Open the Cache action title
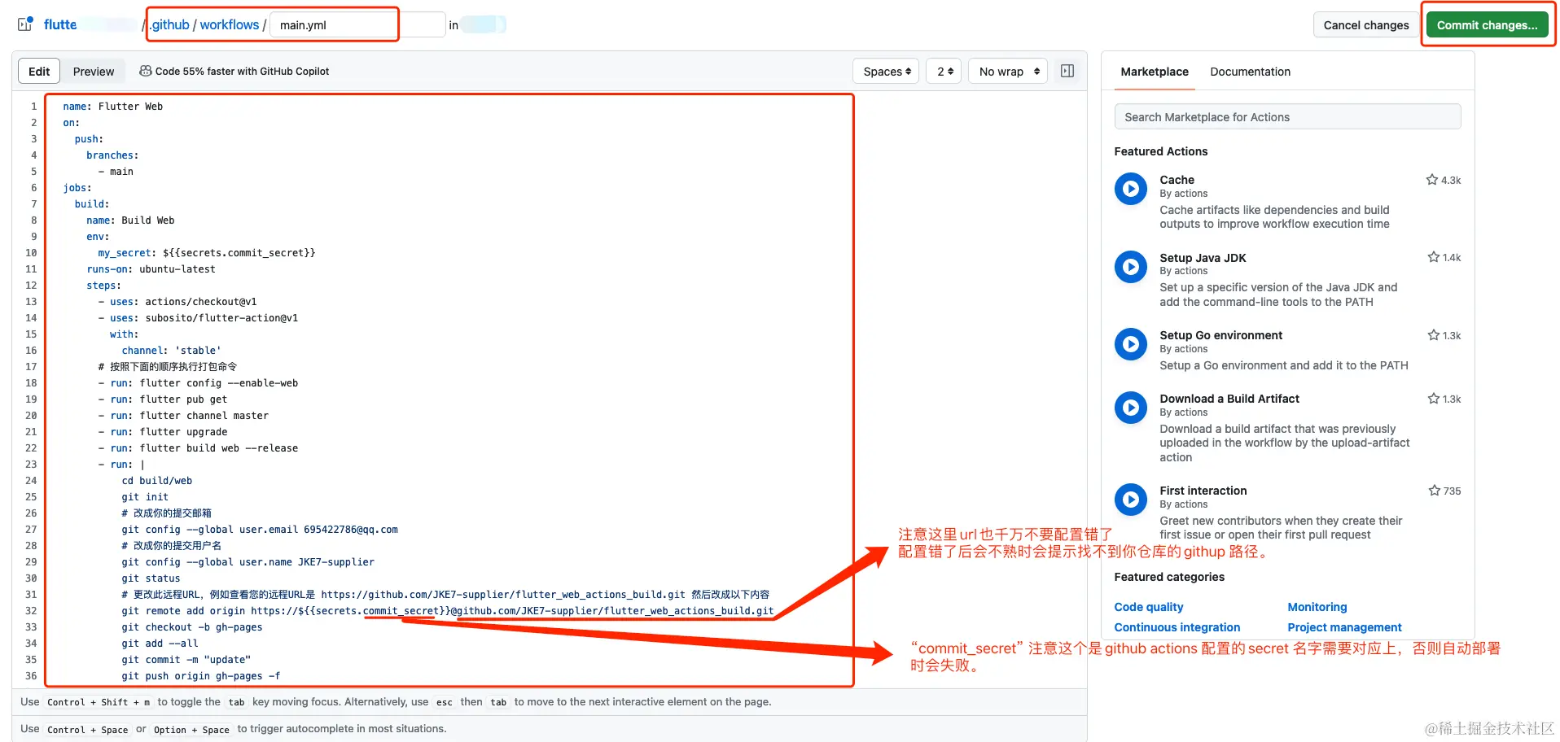1560x742 pixels. pyautogui.click(x=1177, y=180)
